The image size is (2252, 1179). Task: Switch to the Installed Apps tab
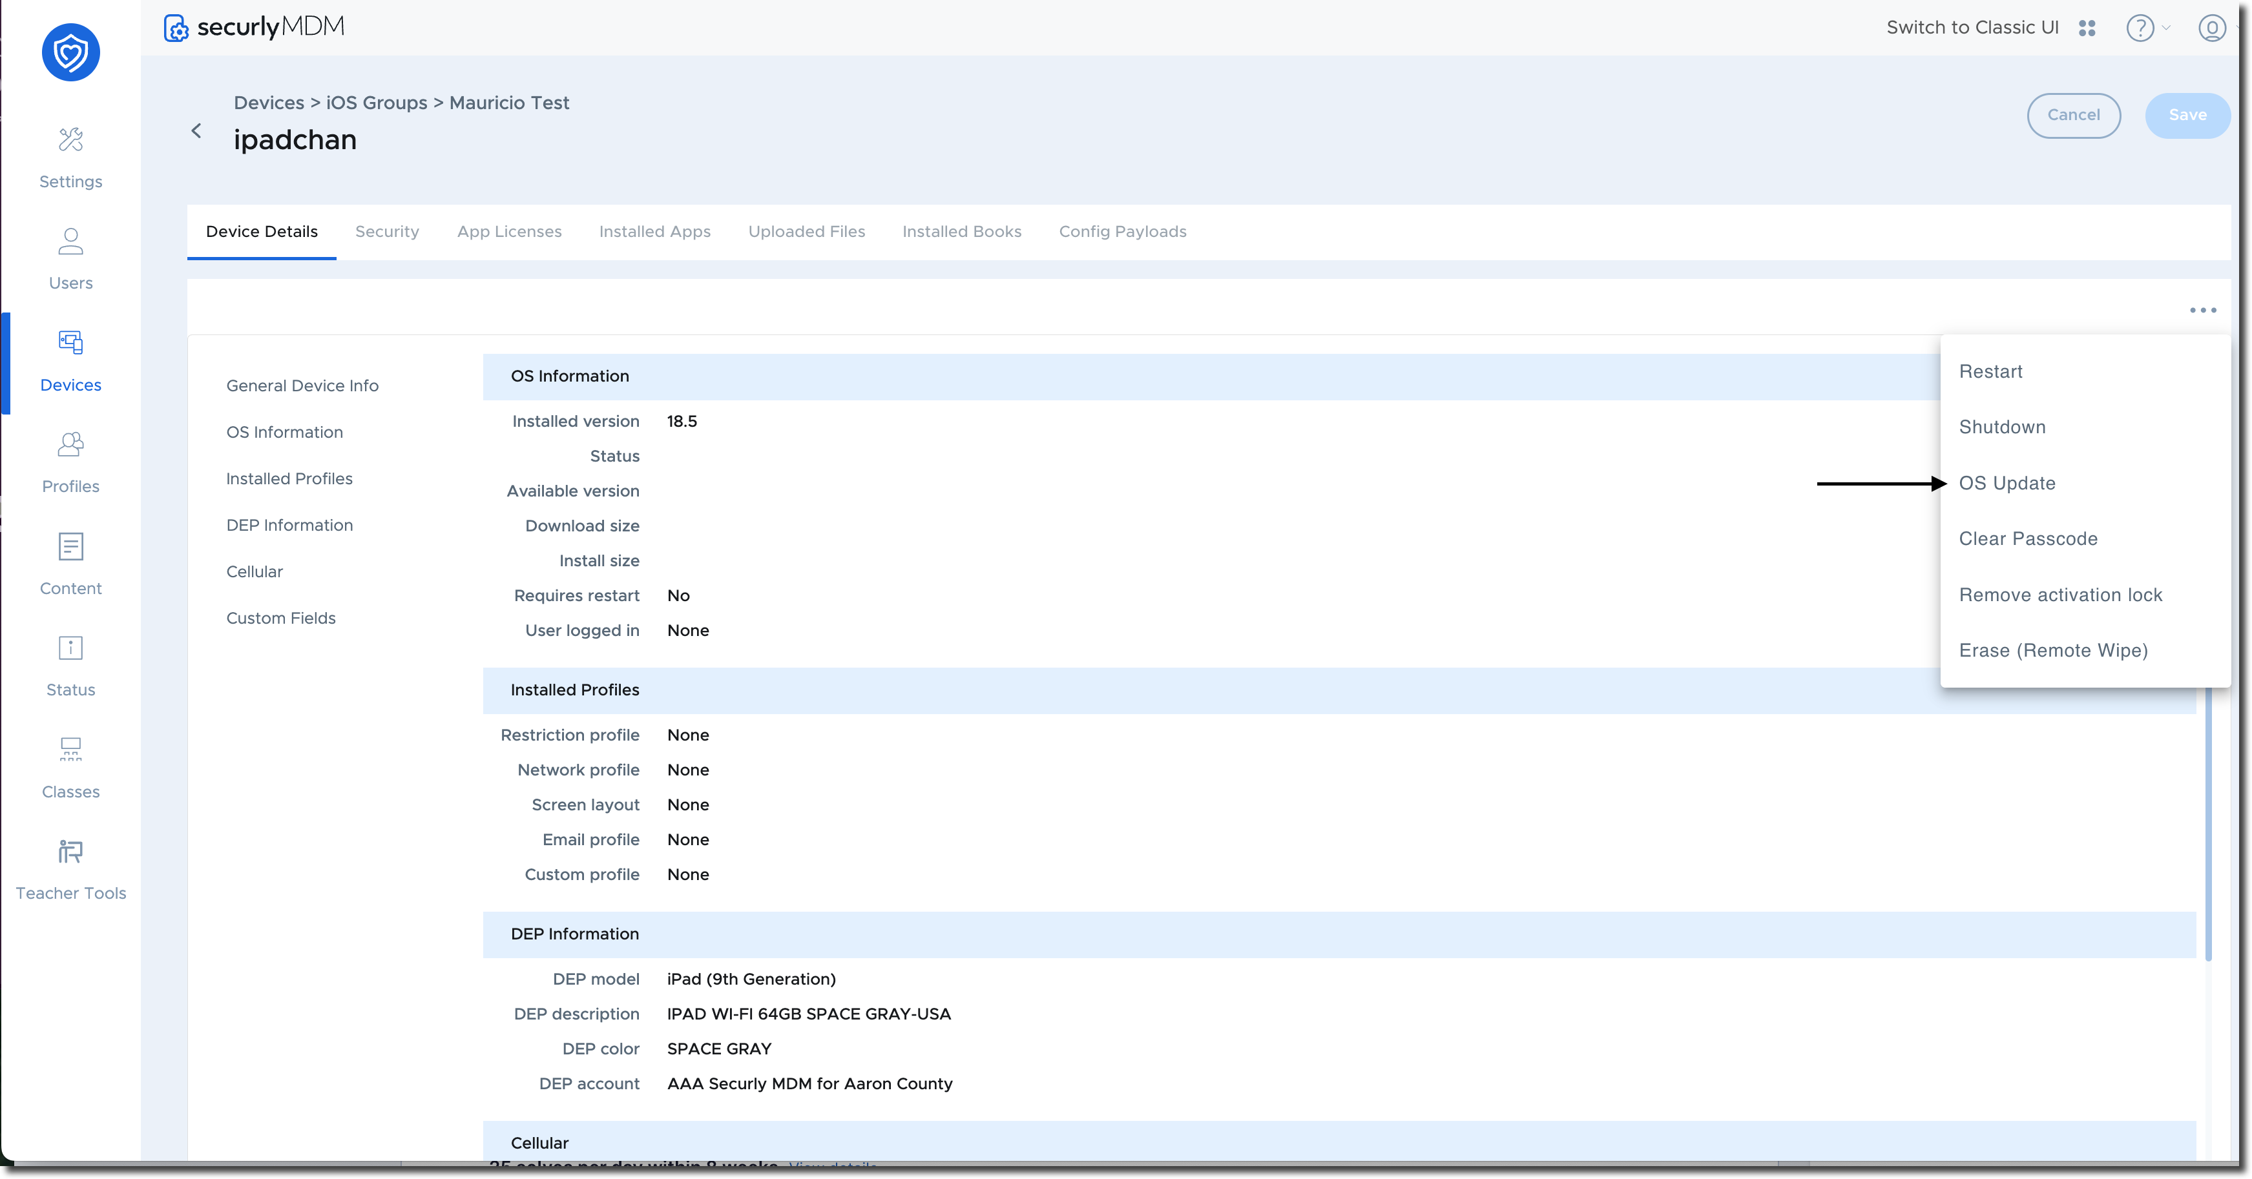click(x=655, y=232)
